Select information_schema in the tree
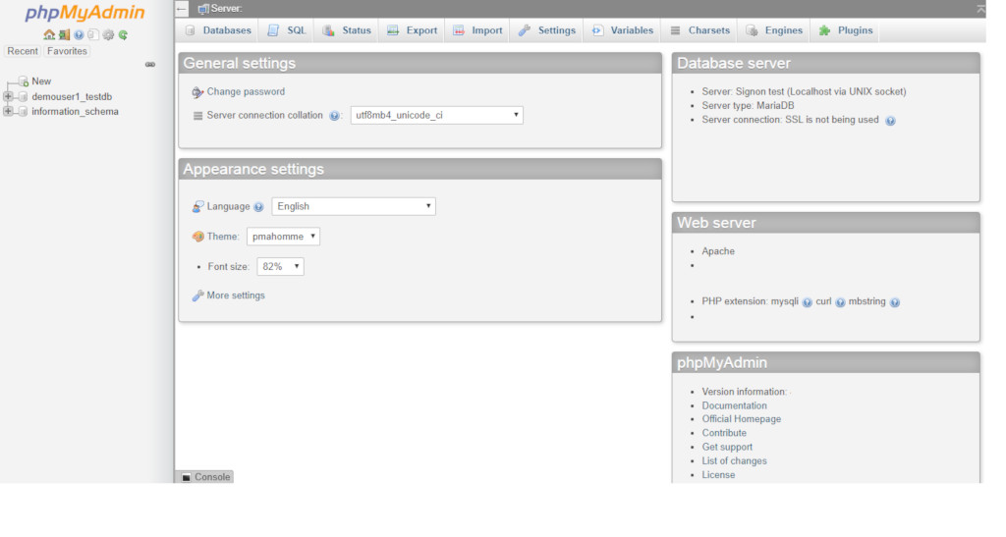 click(x=75, y=112)
